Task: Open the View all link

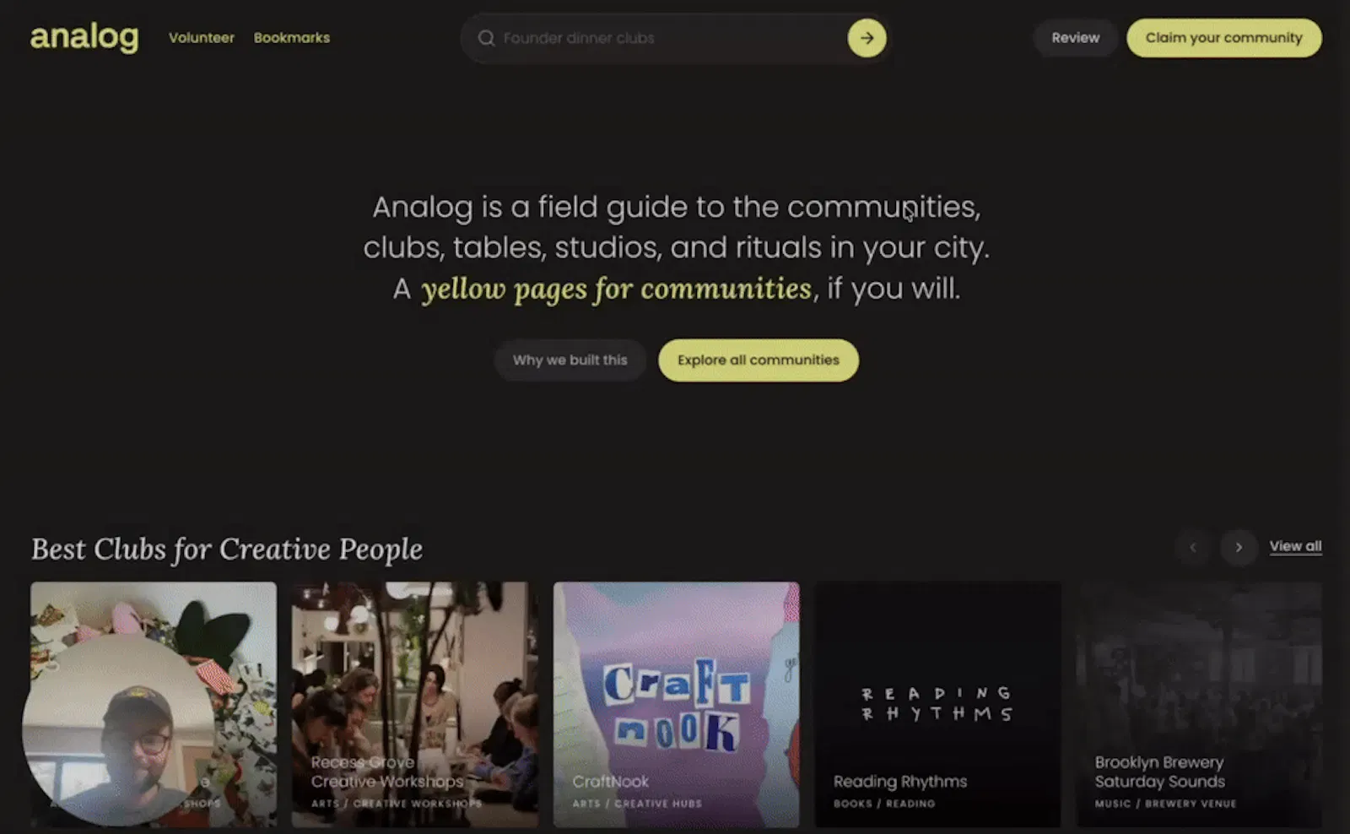Action: click(x=1295, y=546)
